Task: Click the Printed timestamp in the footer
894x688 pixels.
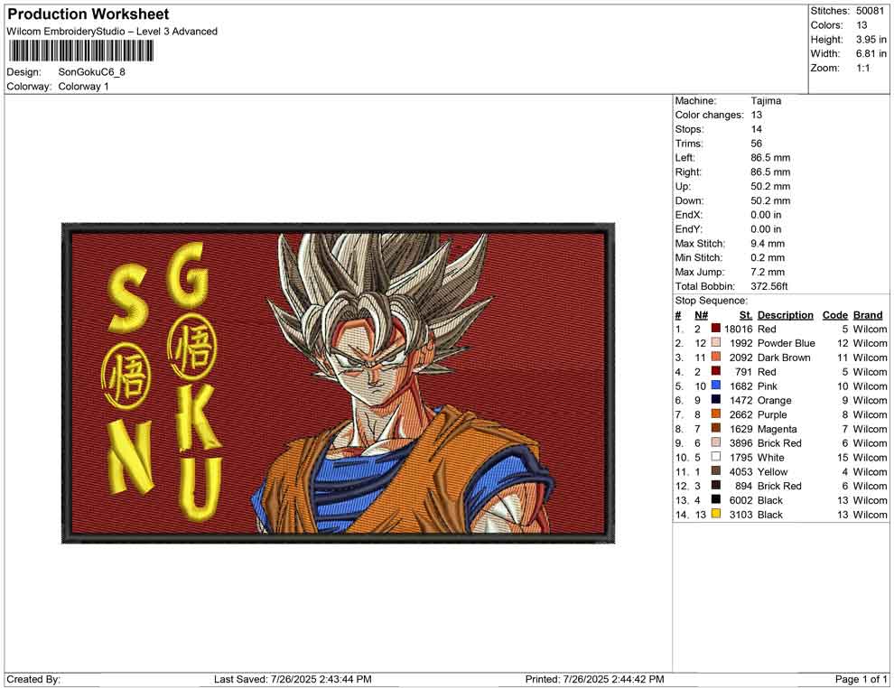Action: 594,679
